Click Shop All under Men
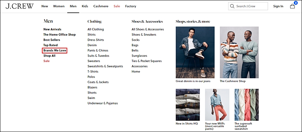 [x=49, y=56]
